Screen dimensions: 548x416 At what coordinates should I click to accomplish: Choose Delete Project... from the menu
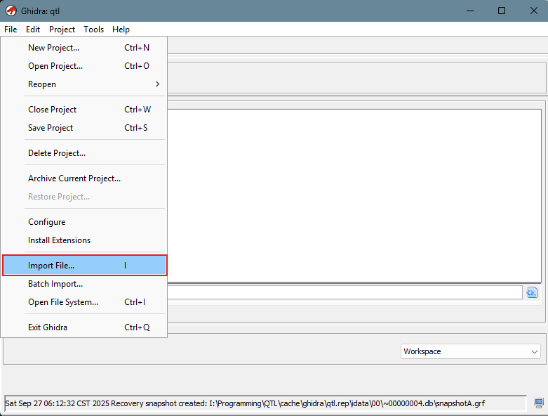click(x=57, y=153)
